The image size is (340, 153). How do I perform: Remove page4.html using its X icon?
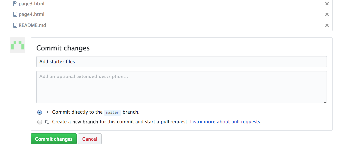[x=327, y=14]
